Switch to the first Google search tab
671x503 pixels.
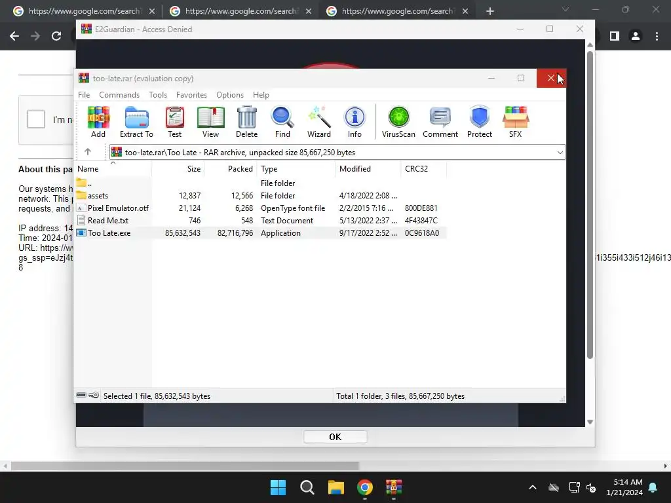click(84, 11)
